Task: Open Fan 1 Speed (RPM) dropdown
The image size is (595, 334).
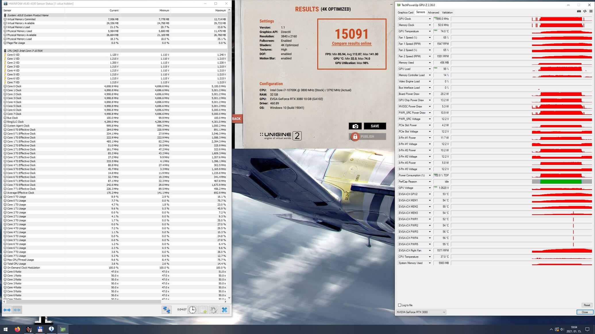Action: 430,44
